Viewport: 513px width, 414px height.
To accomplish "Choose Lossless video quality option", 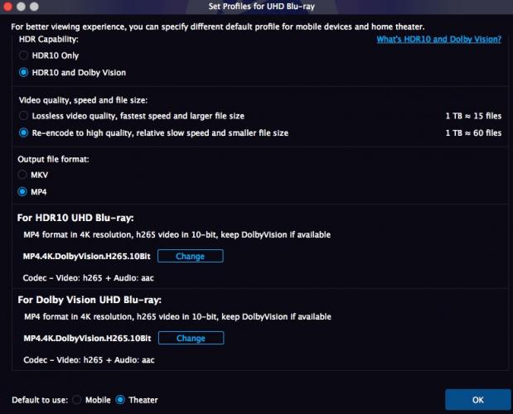I will point(23,116).
